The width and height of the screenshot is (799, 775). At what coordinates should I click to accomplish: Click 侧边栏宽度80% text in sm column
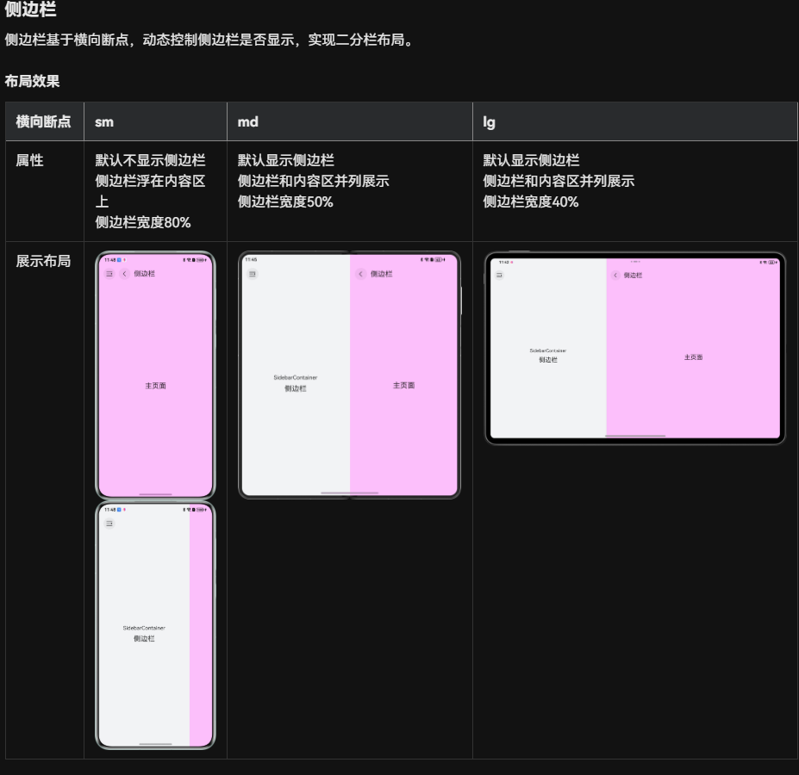click(x=143, y=222)
